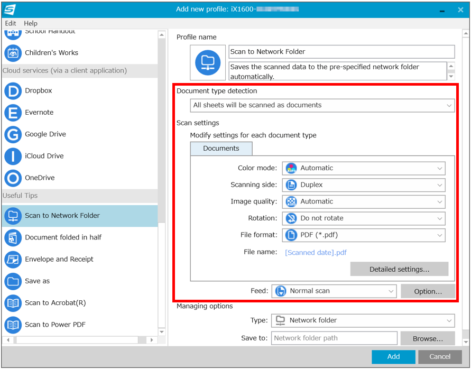
Task: Open the Color mode dropdown
Action: (364, 168)
